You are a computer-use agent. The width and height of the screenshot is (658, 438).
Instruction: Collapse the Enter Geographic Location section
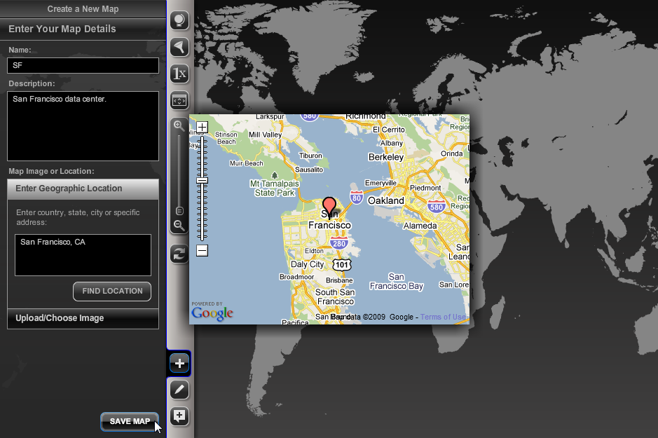click(x=83, y=189)
